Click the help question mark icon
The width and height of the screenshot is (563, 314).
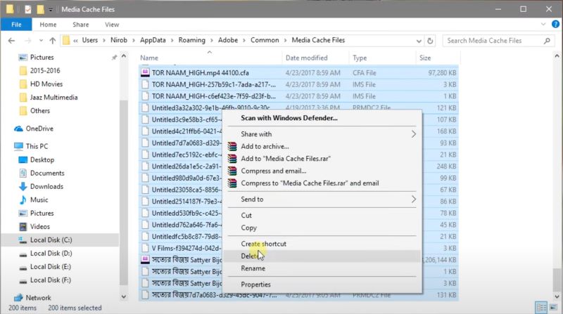pyautogui.click(x=554, y=25)
